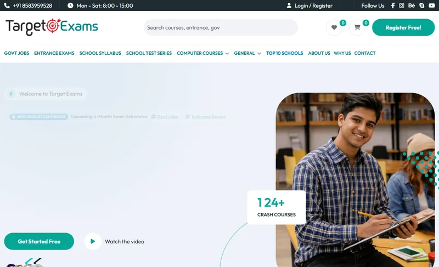Click the +91 8583959528 phone number

pos(32,5)
